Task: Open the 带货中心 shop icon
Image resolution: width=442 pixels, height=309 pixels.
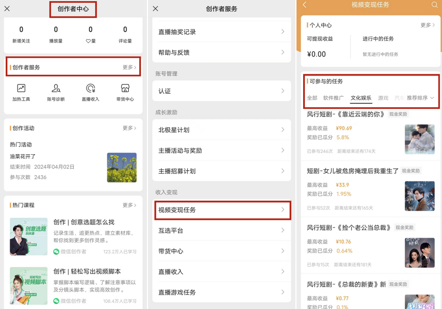Action: 125,92
